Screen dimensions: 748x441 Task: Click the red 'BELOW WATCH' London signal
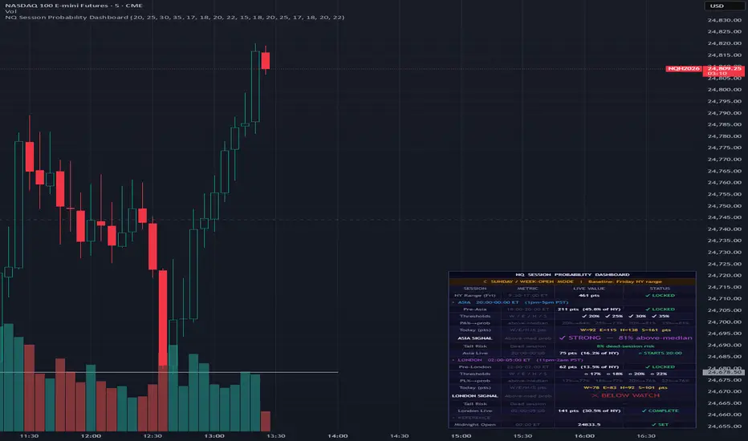[625, 396]
